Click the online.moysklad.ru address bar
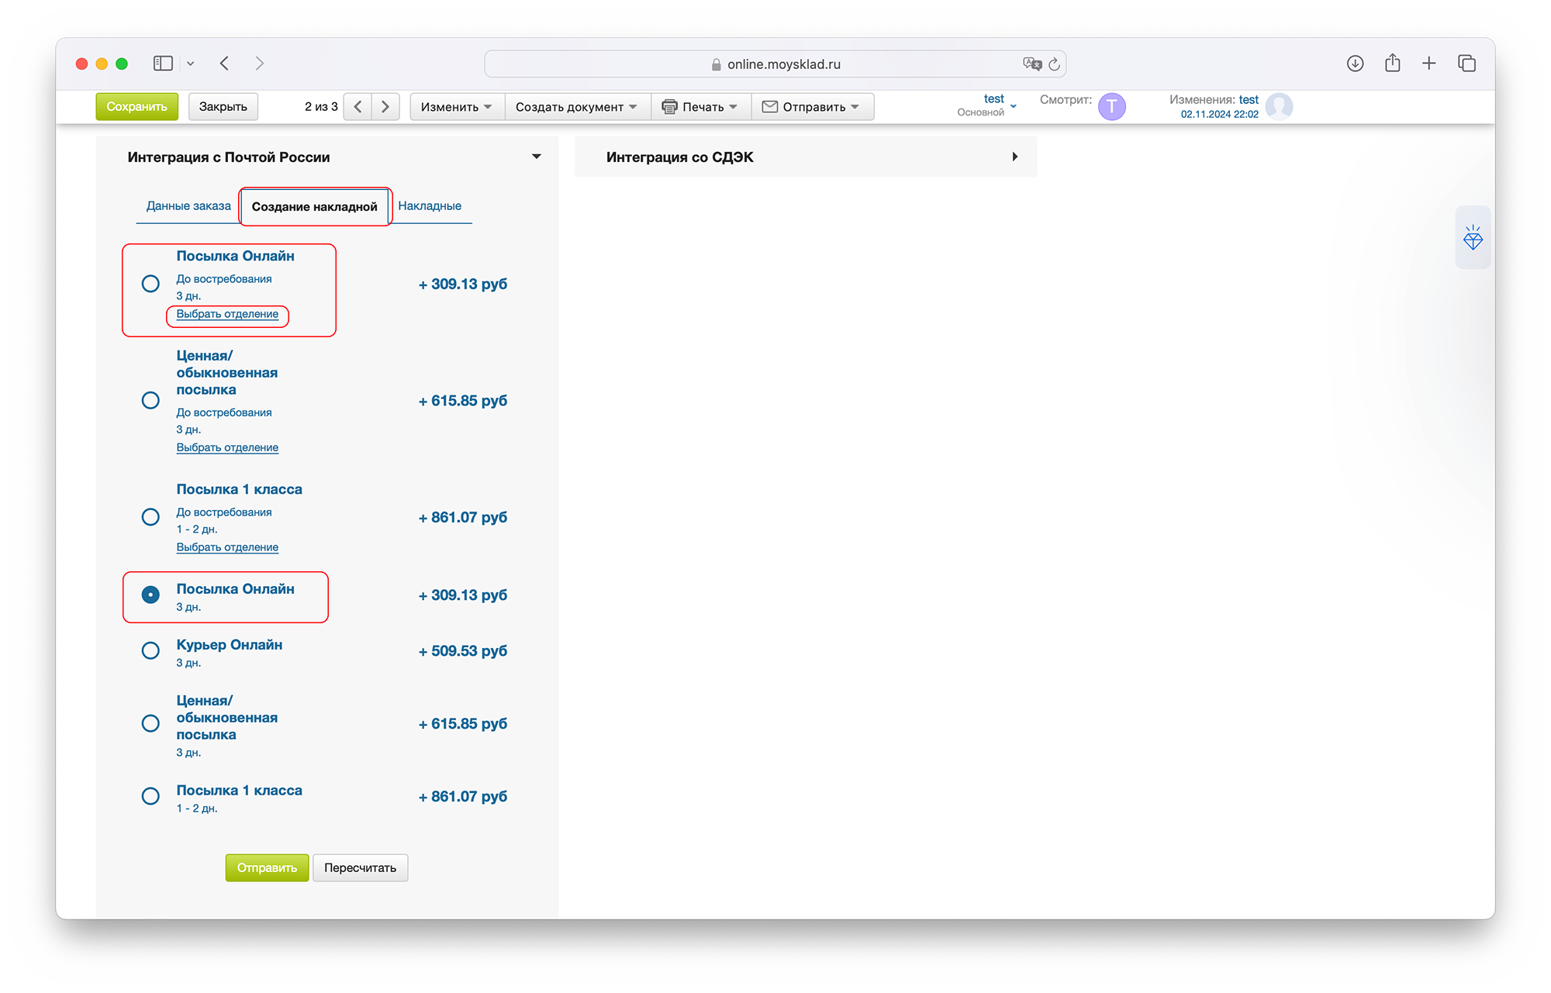Viewport: 1551px width, 993px height. pyautogui.click(x=775, y=64)
